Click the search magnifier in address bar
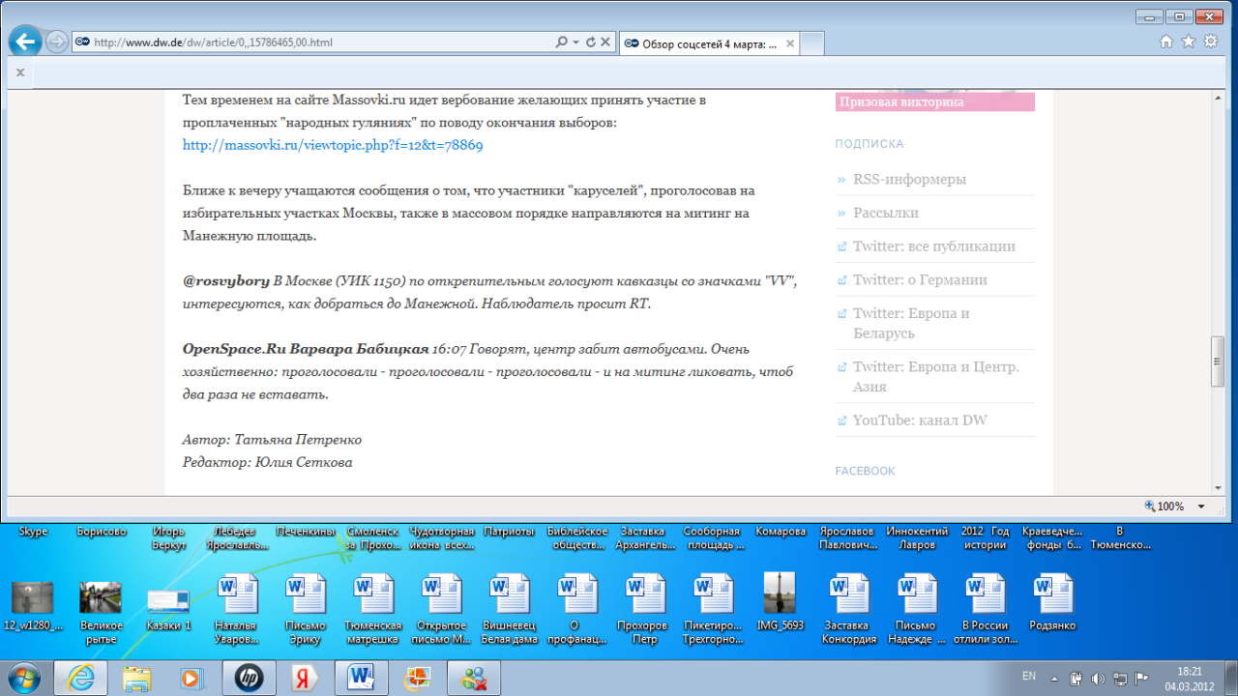1238x696 pixels. coord(562,43)
